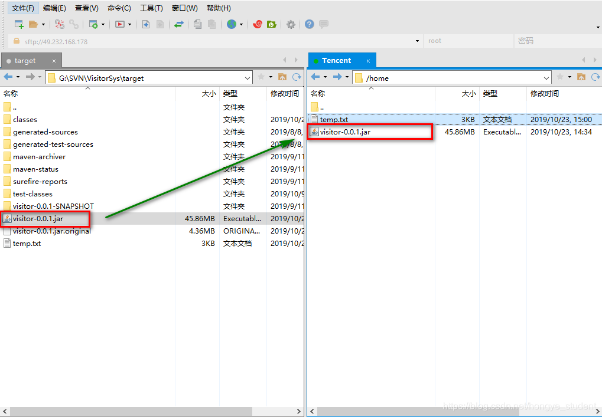Click the root username field

coord(468,41)
